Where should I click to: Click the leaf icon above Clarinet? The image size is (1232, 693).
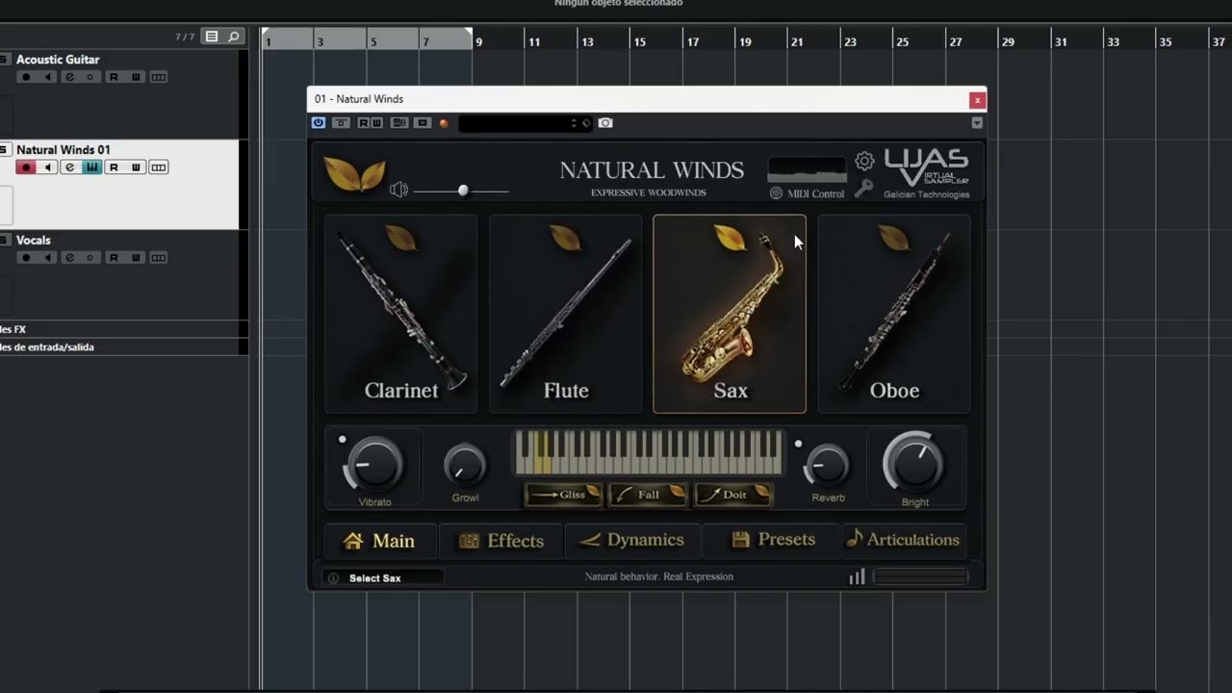pyautogui.click(x=400, y=238)
